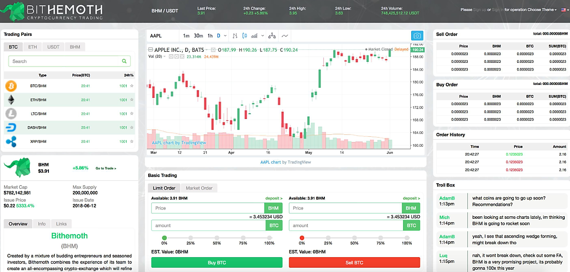Favorite the BTC/BHM pair star
570x272 pixels.
tap(131, 86)
